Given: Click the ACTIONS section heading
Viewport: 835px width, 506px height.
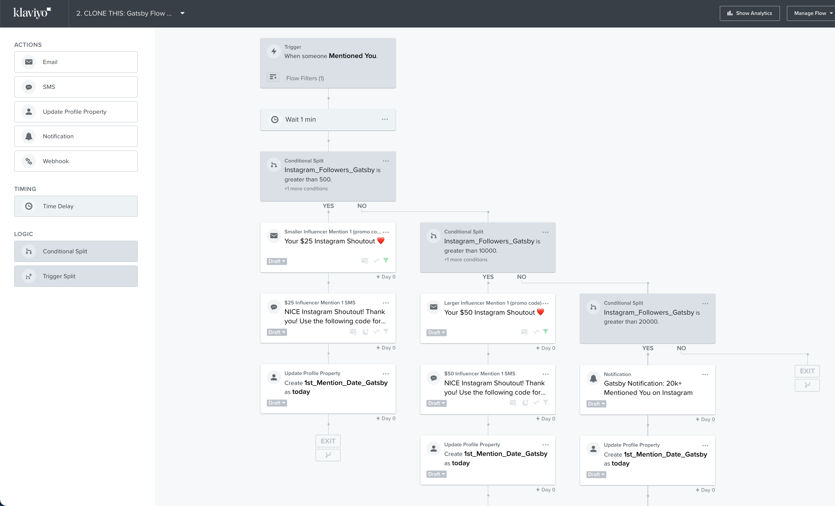Looking at the screenshot, I should coord(28,45).
